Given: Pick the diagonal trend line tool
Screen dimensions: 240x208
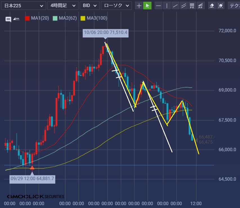Looking at the screenshot, I should [x=175, y=6].
